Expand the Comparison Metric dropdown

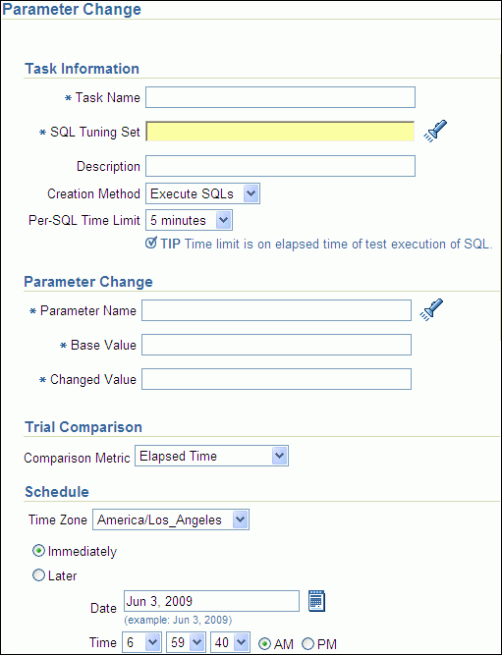point(211,456)
